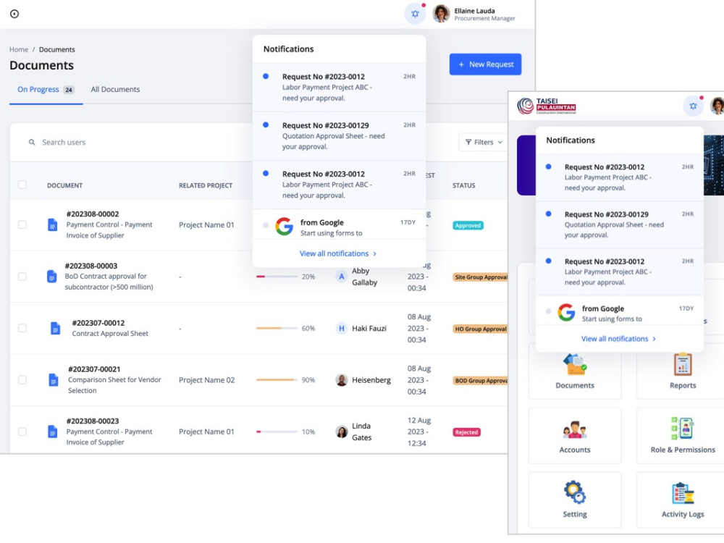Click the search magnifier icon

coord(32,142)
